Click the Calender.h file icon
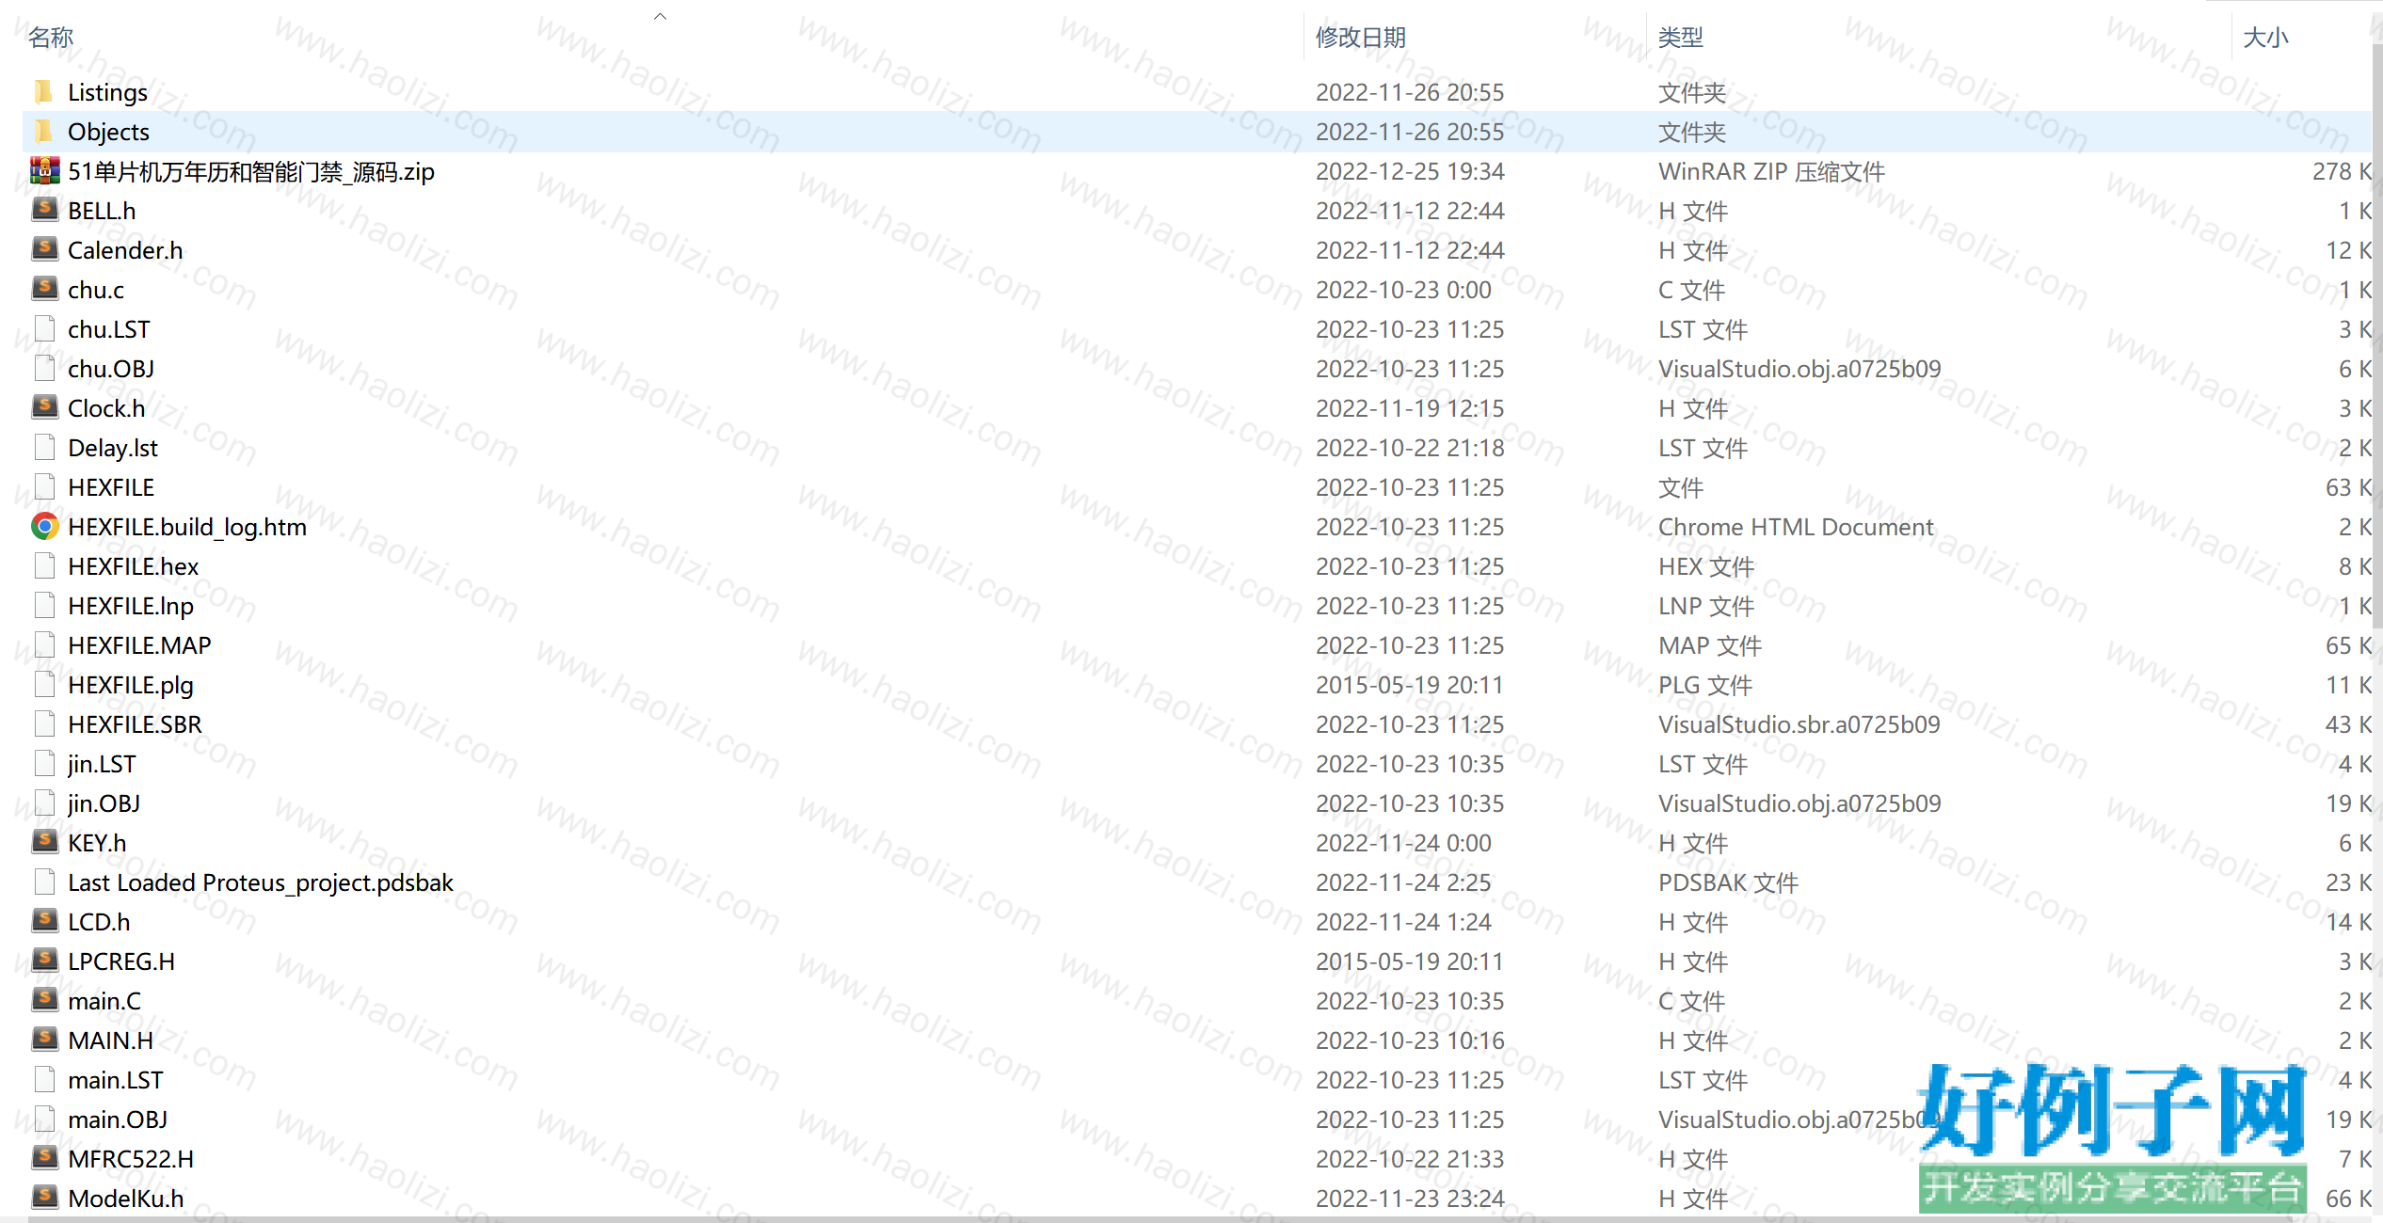 point(44,249)
